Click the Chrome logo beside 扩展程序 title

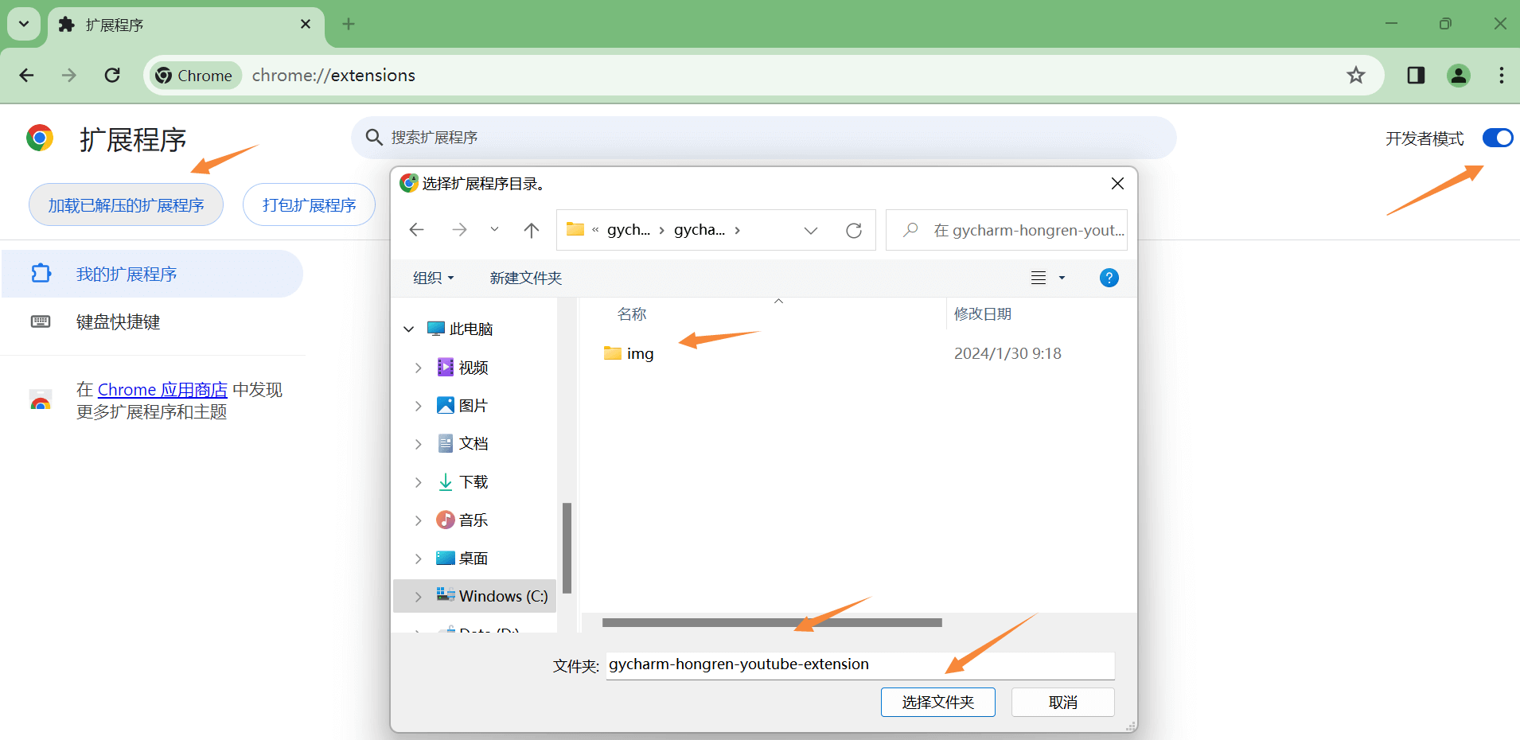tap(40, 138)
